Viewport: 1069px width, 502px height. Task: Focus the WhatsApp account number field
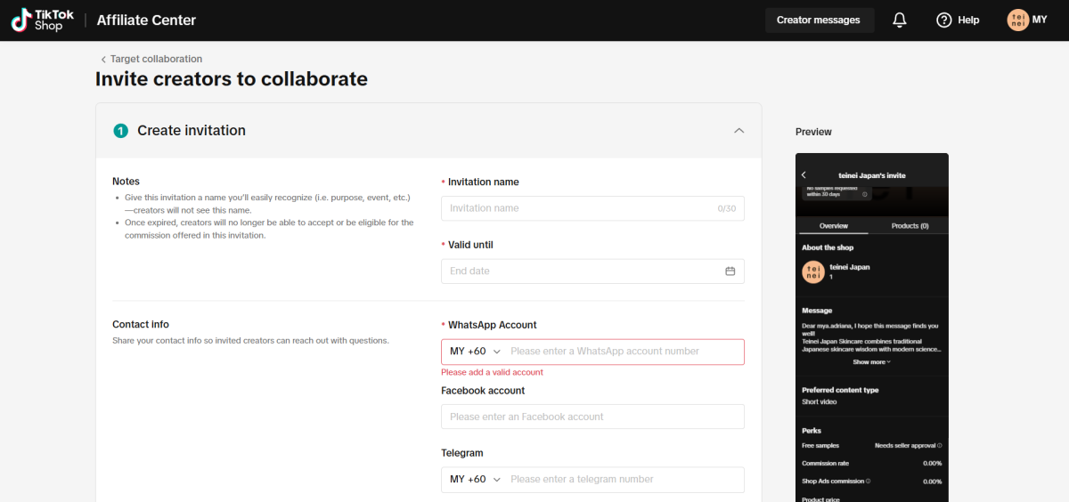[x=624, y=352]
